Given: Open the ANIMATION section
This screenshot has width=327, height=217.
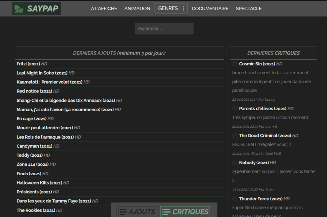Looking at the screenshot, I should click(137, 9).
